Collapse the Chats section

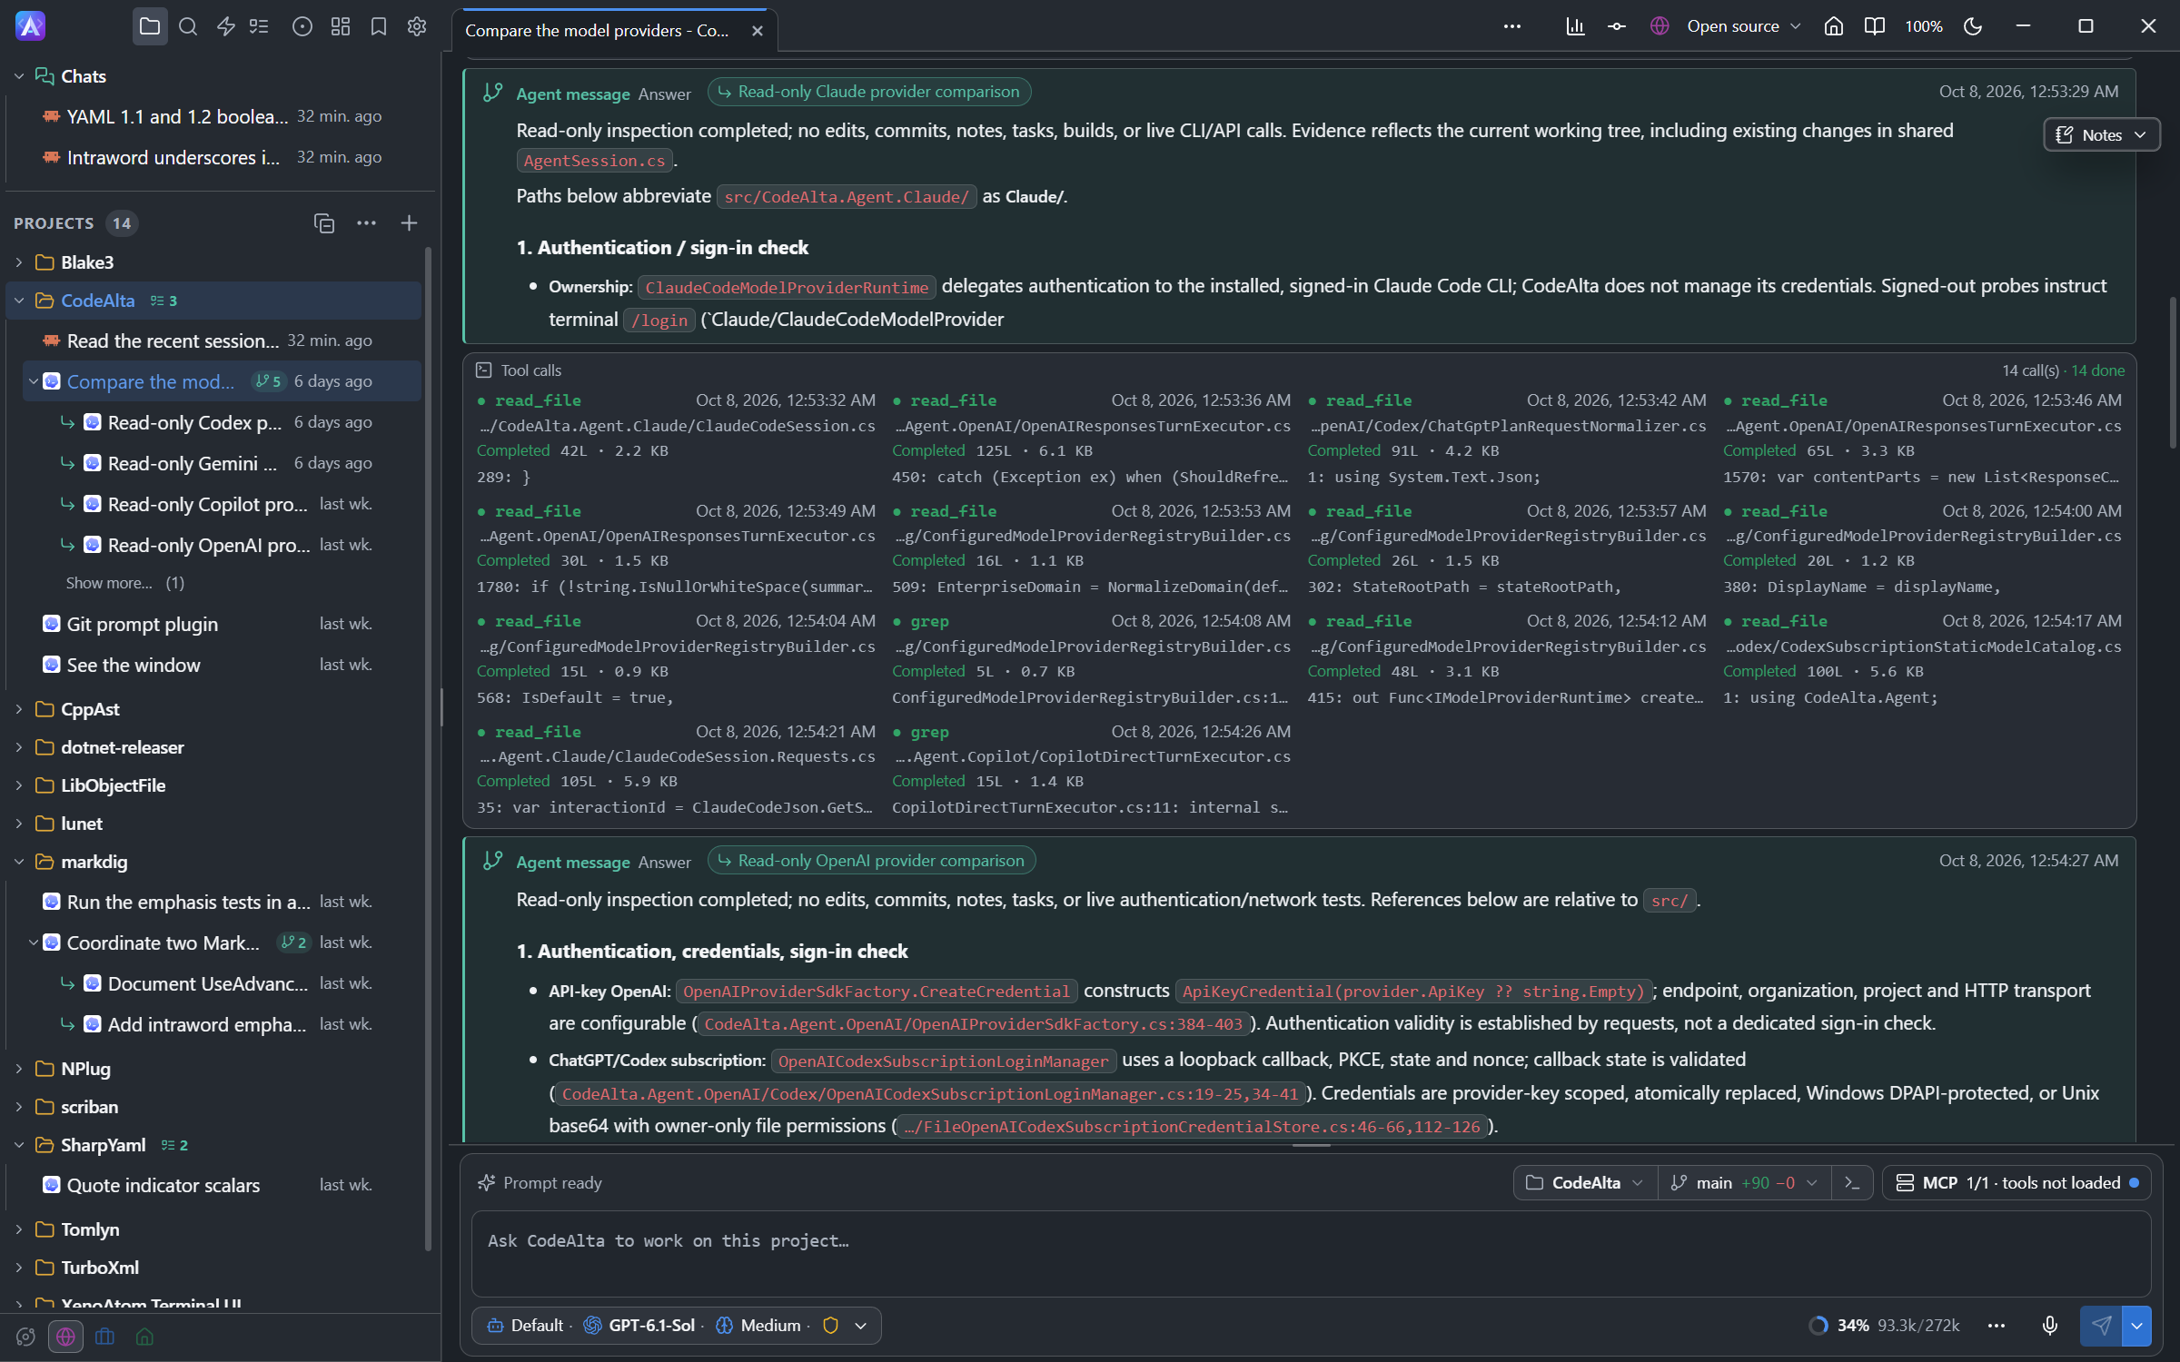tap(19, 76)
